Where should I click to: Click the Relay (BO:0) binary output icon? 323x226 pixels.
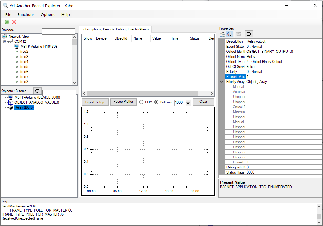(11, 107)
